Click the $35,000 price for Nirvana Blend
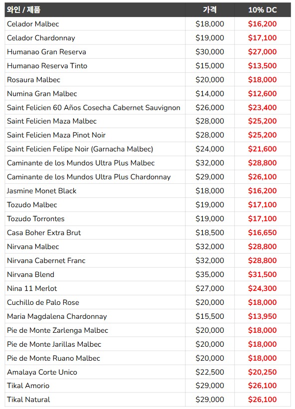295x409 pixels. point(210,274)
